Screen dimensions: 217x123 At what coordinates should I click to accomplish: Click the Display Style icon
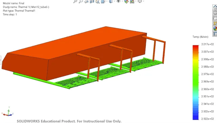(x=111, y=1)
